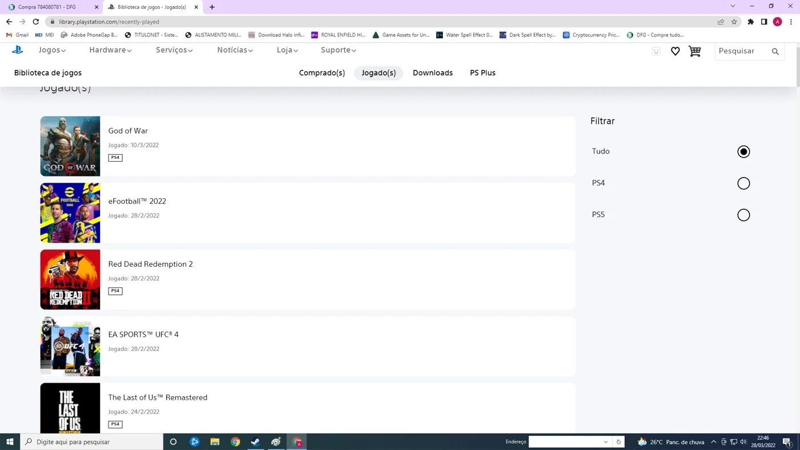This screenshot has height=450, width=800.
Task: Open the Red Dead Redemption 2 title
Action: click(x=150, y=264)
